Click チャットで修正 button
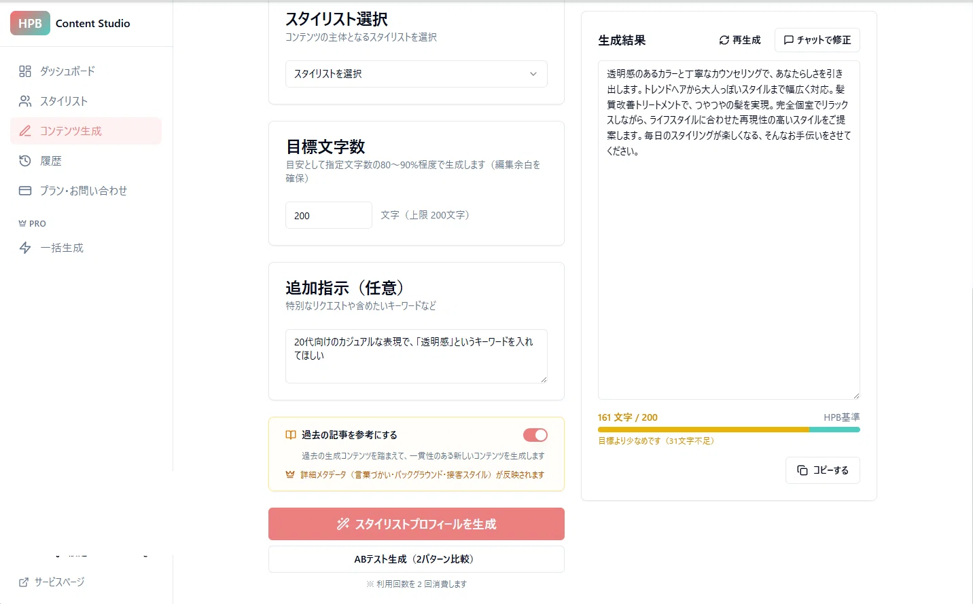 [817, 40]
